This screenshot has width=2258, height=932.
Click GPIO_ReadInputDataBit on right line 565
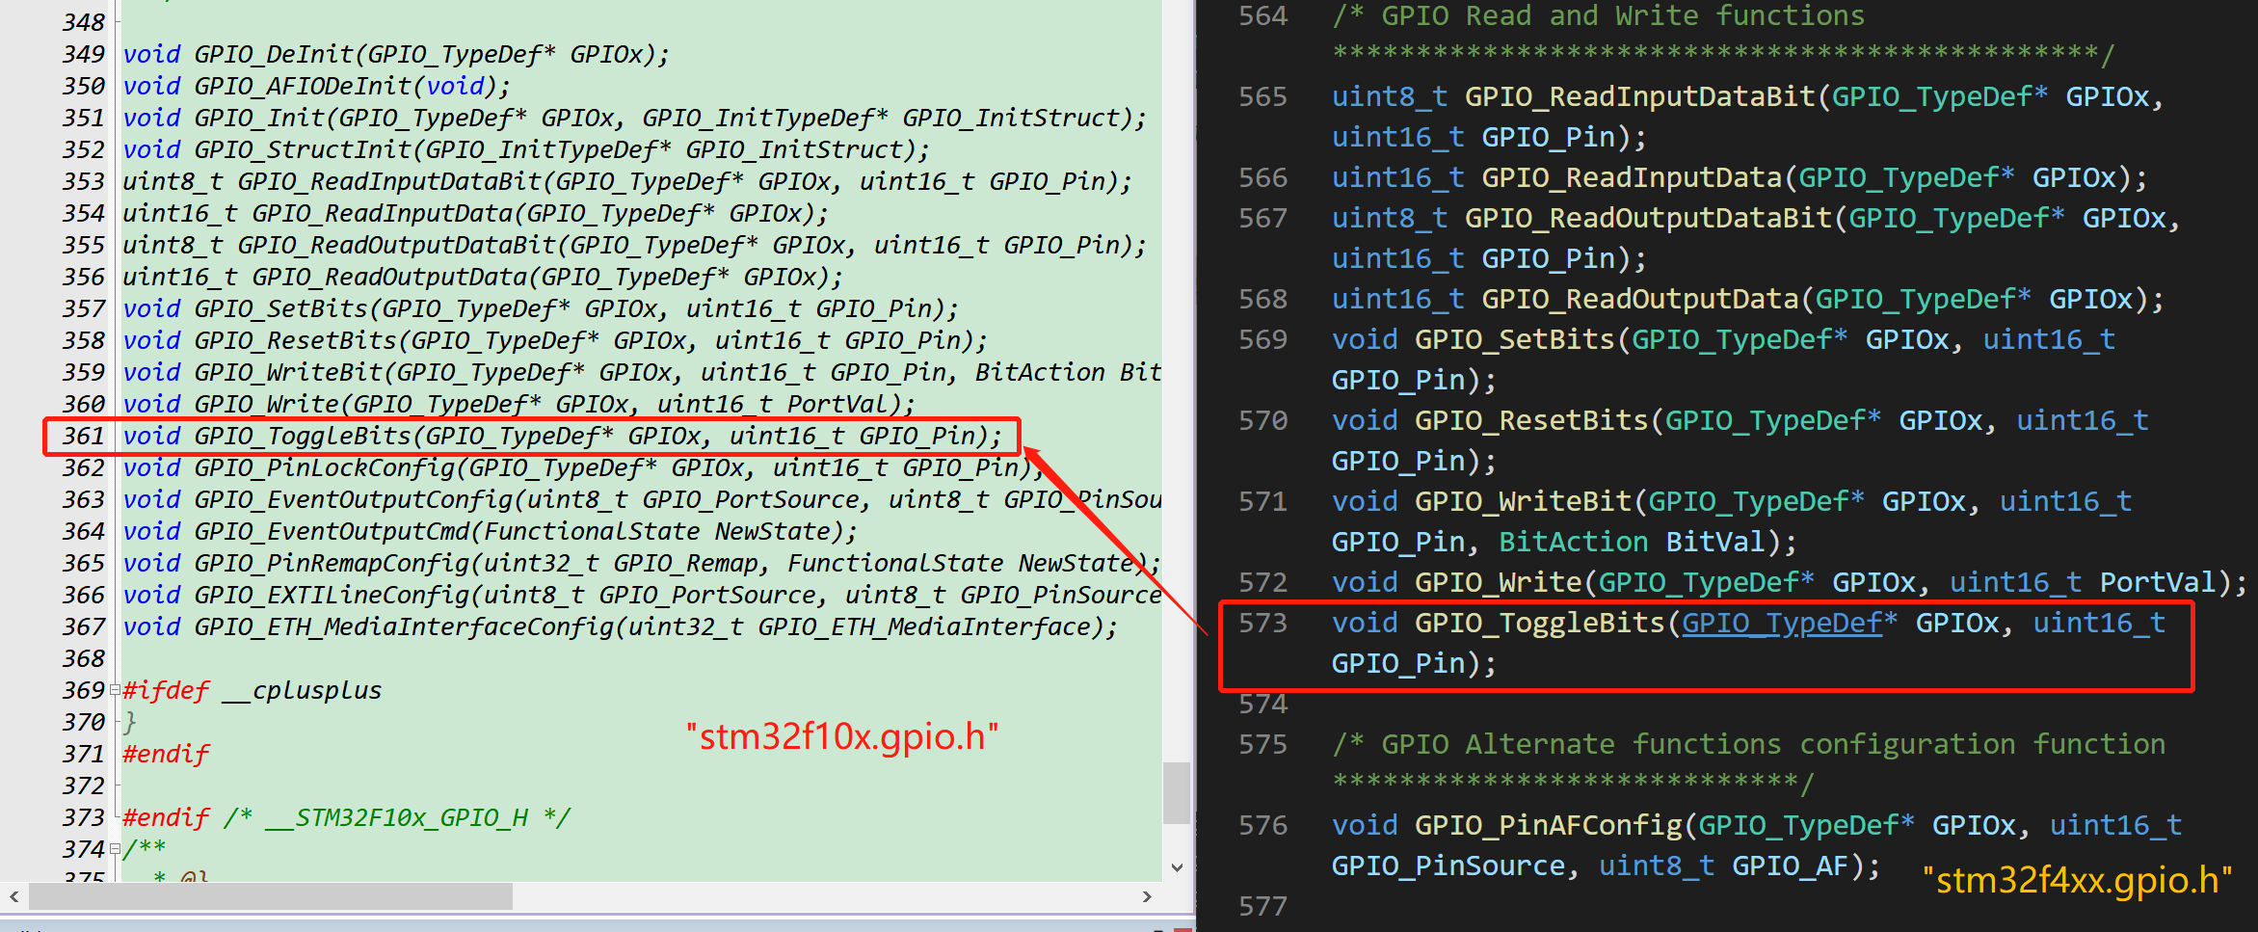[1640, 96]
